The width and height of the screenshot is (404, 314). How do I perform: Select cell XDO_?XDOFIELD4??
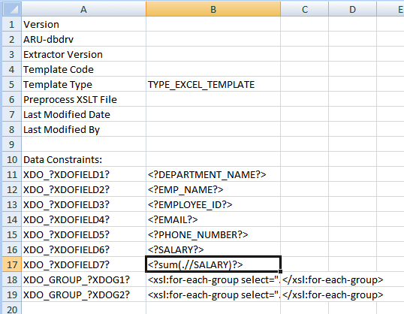tap(84, 219)
